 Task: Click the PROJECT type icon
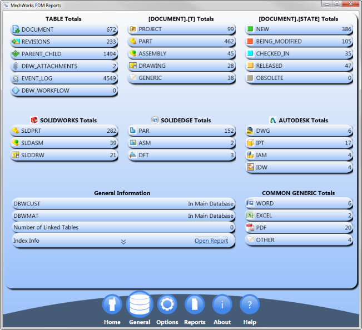[x=133, y=29]
